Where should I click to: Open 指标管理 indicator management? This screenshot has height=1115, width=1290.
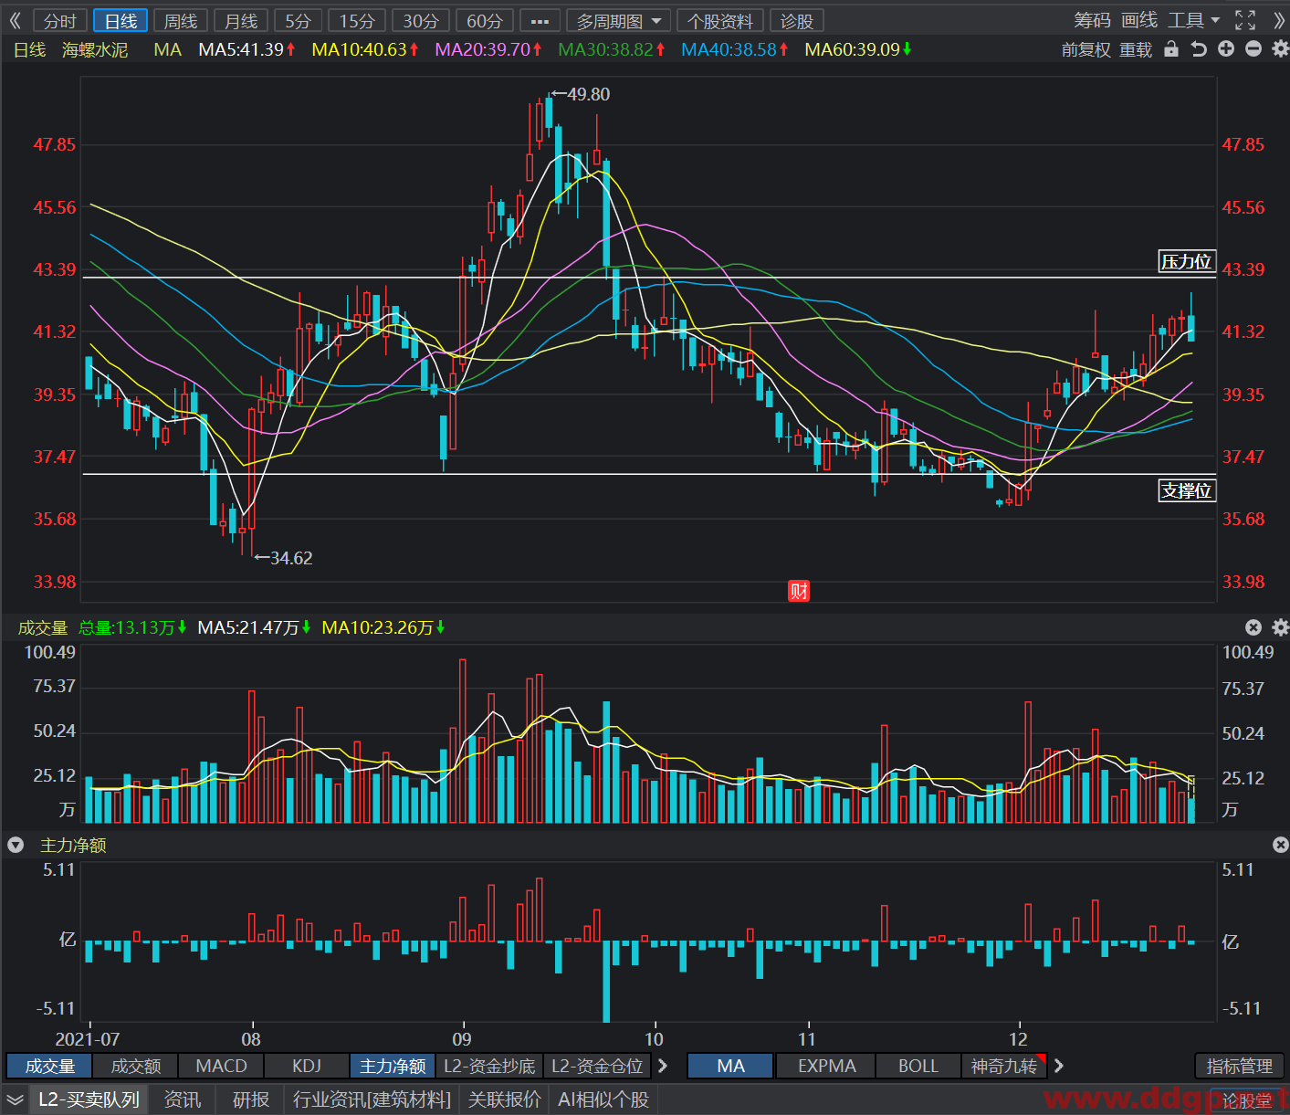click(x=1239, y=1066)
